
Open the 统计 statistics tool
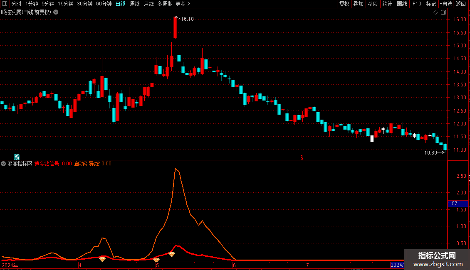[x=387, y=4]
